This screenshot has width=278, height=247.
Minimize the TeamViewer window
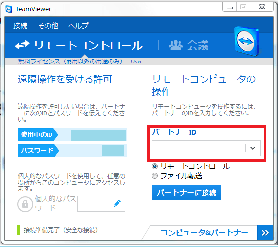click(230, 7)
